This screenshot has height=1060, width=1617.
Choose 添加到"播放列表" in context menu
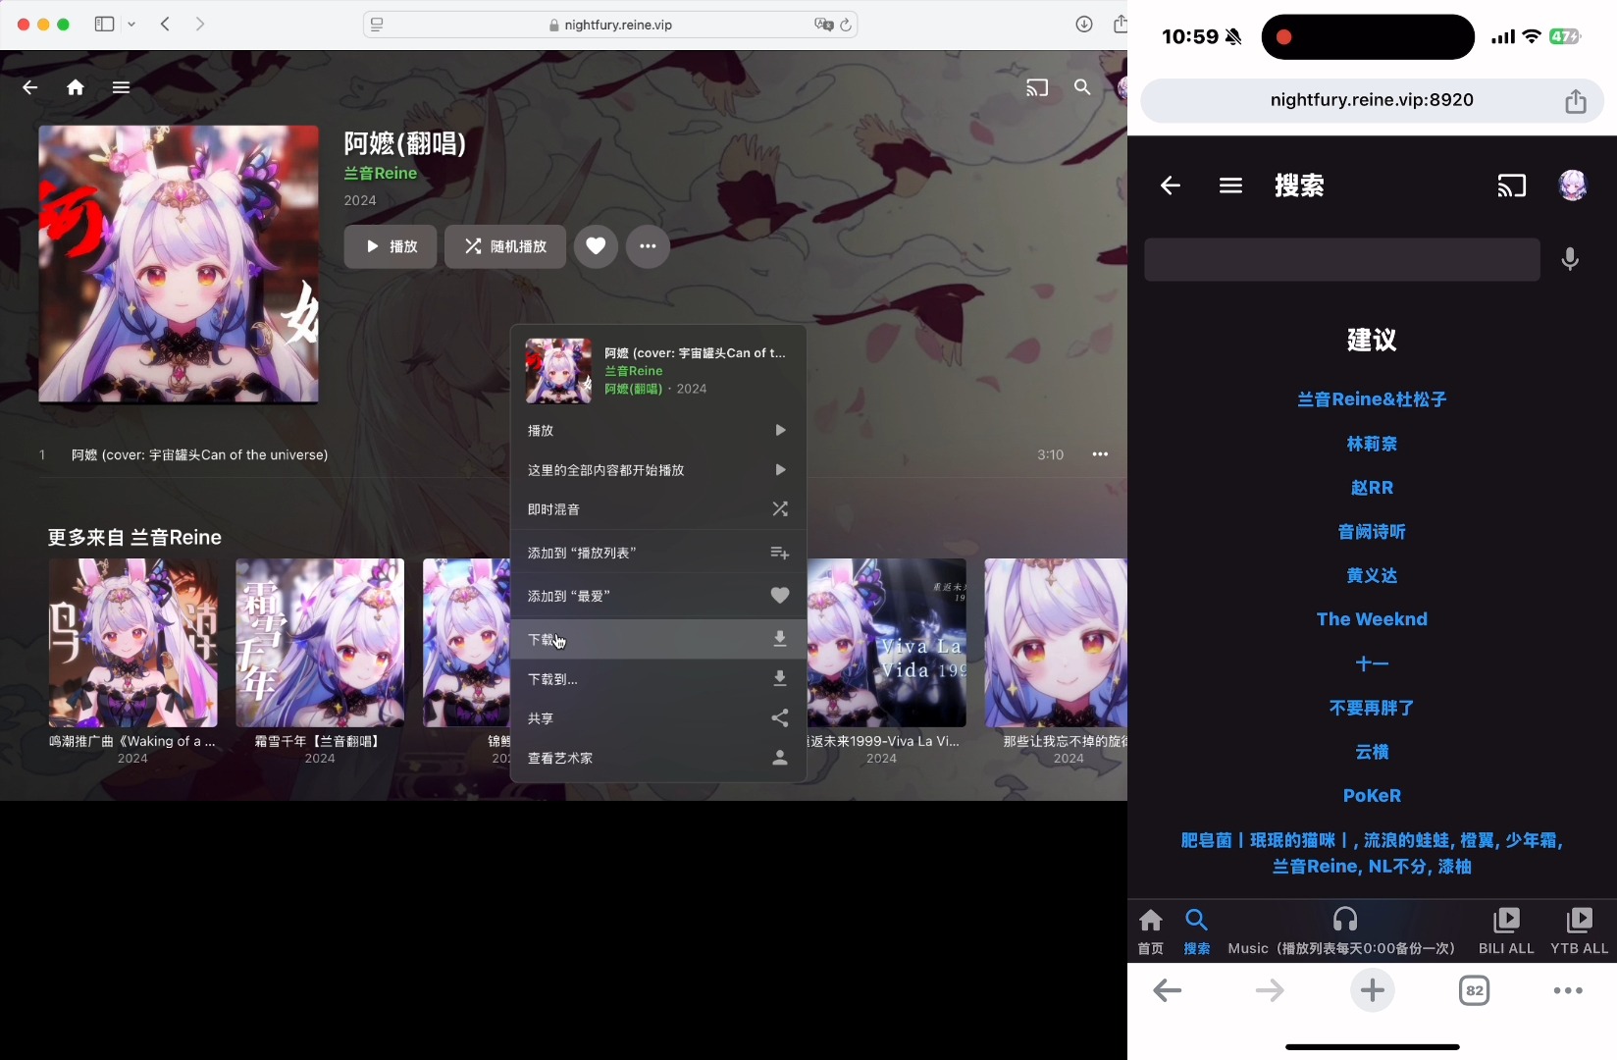click(x=658, y=553)
